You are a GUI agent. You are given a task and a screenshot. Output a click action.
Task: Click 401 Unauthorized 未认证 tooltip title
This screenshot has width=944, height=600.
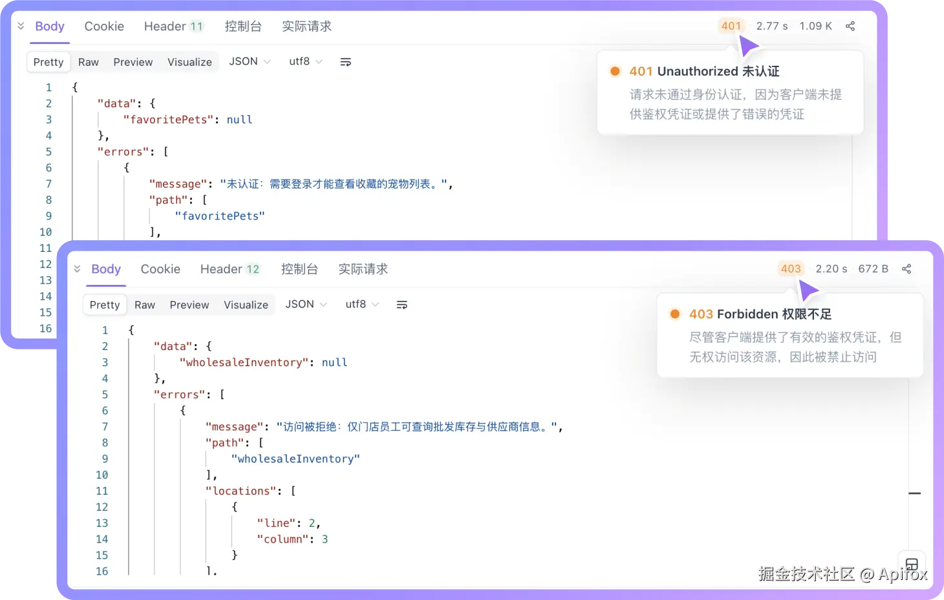[x=704, y=72]
